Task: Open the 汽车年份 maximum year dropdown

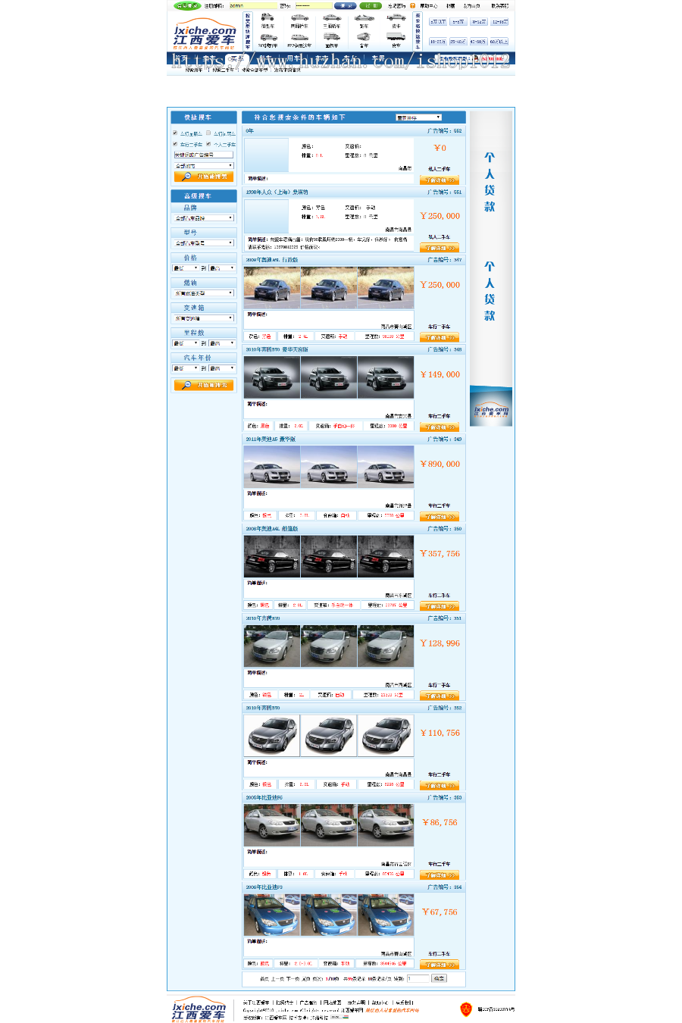Action: 222,368
